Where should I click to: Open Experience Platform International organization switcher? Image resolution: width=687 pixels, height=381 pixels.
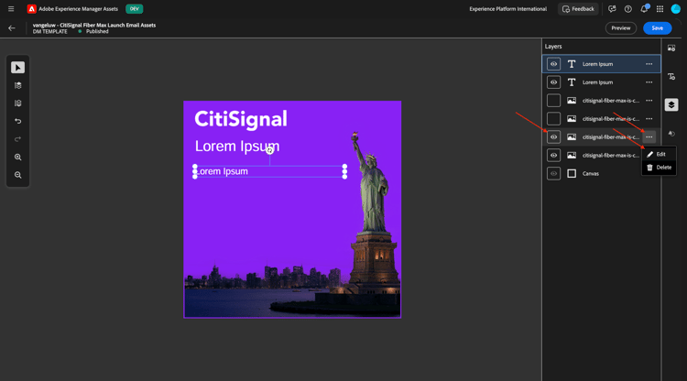click(507, 9)
